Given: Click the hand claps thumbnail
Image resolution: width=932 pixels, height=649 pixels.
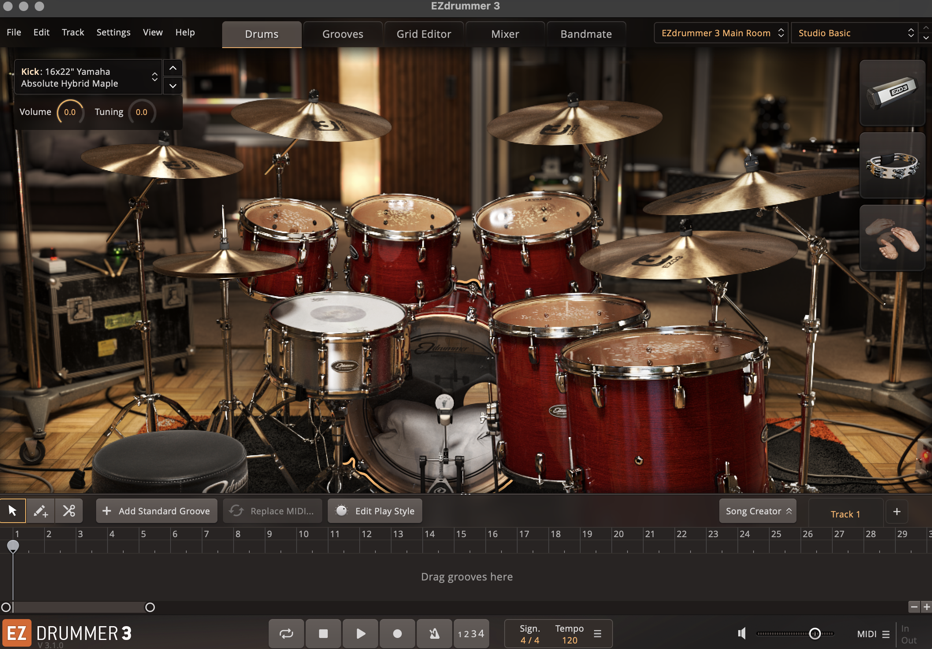Looking at the screenshot, I should pyautogui.click(x=892, y=238).
